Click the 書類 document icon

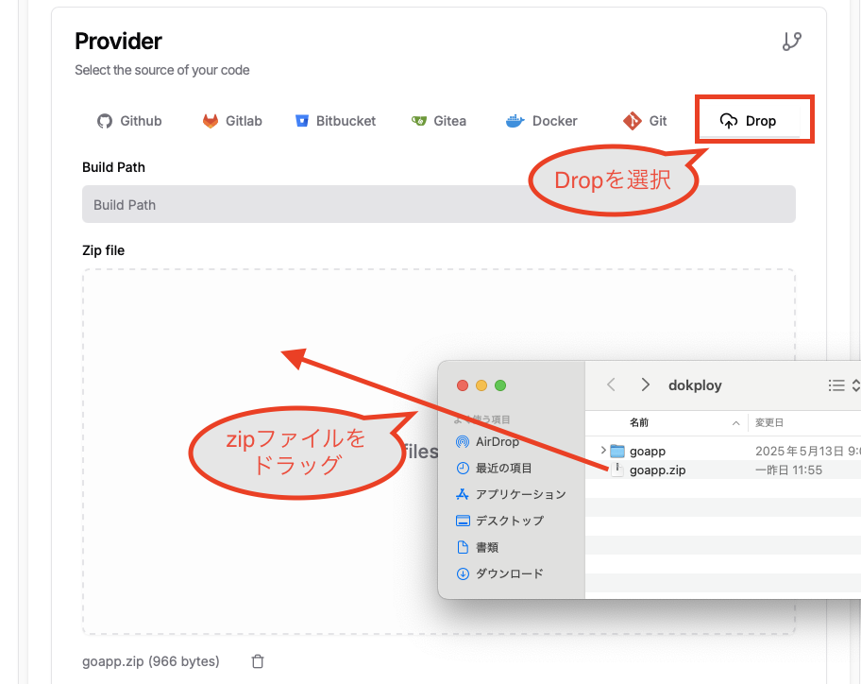click(x=463, y=547)
